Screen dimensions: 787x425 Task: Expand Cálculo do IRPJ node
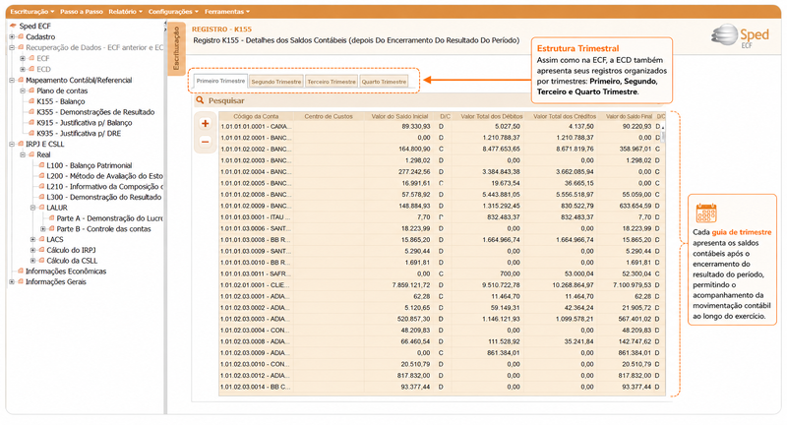[32, 250]
